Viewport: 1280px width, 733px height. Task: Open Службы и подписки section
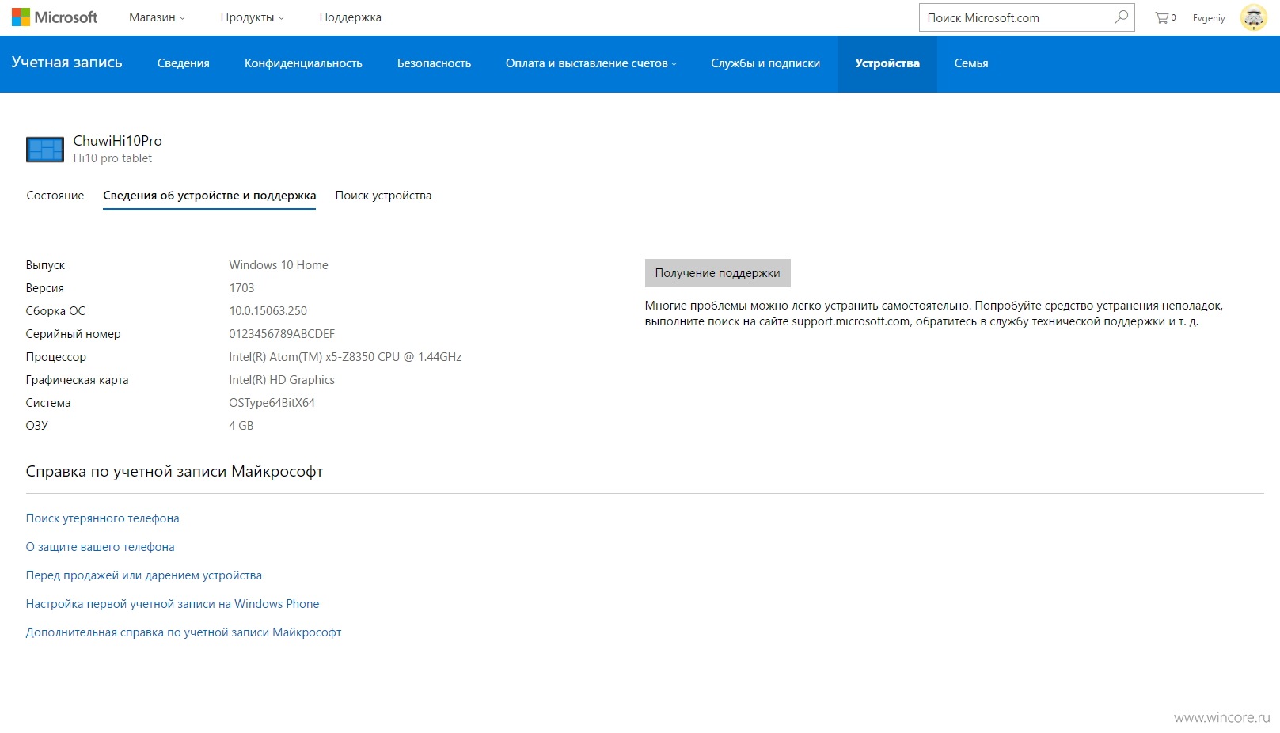click(765, 63)
